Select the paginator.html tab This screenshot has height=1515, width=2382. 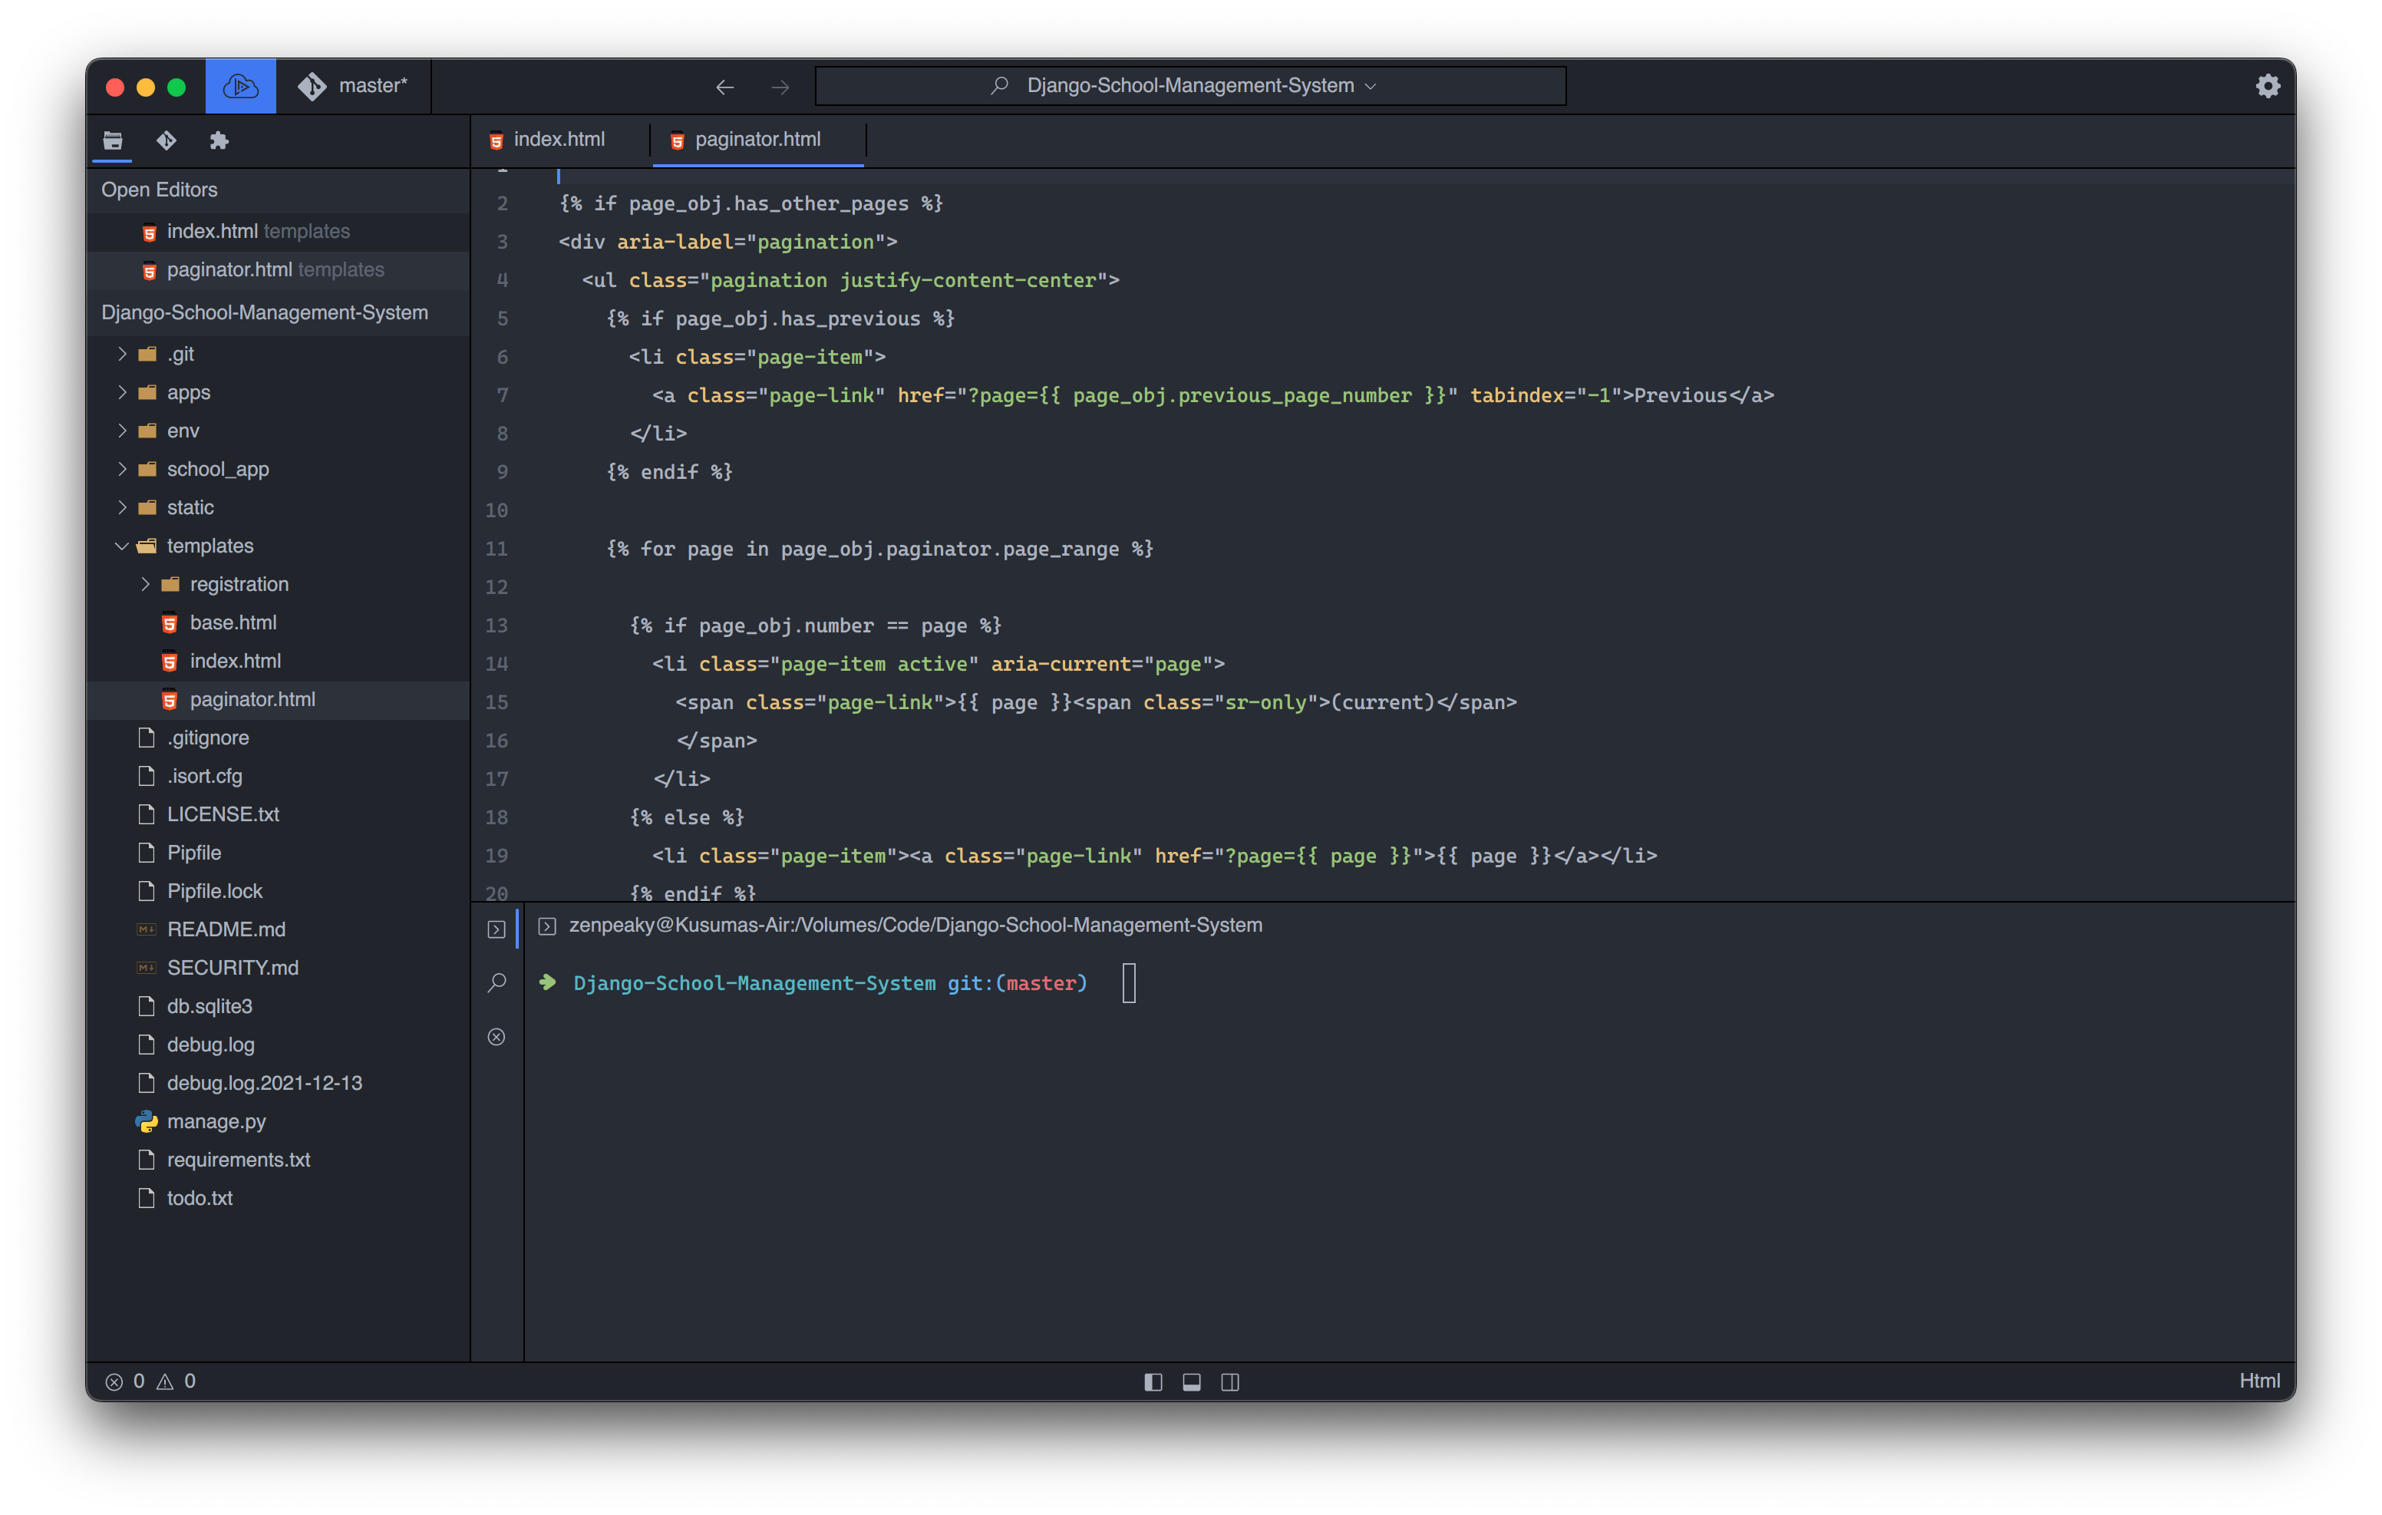pyautogui.click(x=757, y=140)
